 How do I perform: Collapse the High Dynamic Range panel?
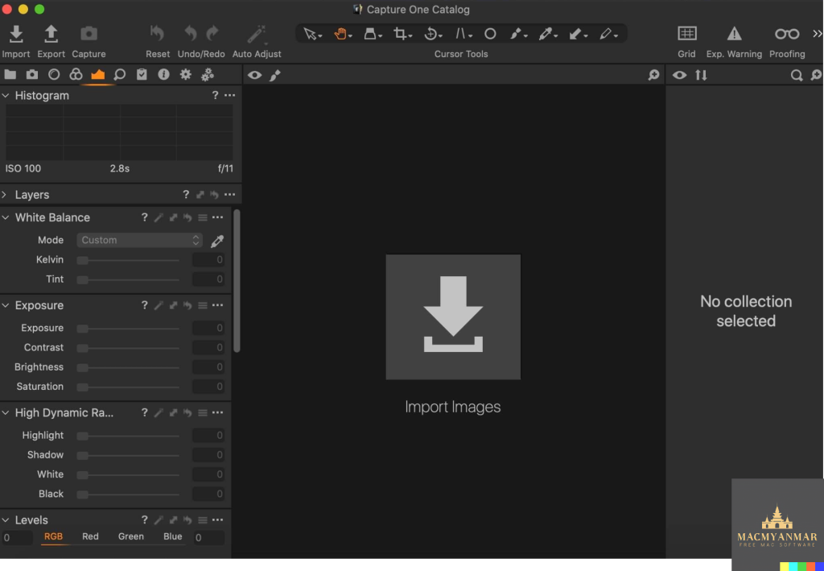click(6, 412)
